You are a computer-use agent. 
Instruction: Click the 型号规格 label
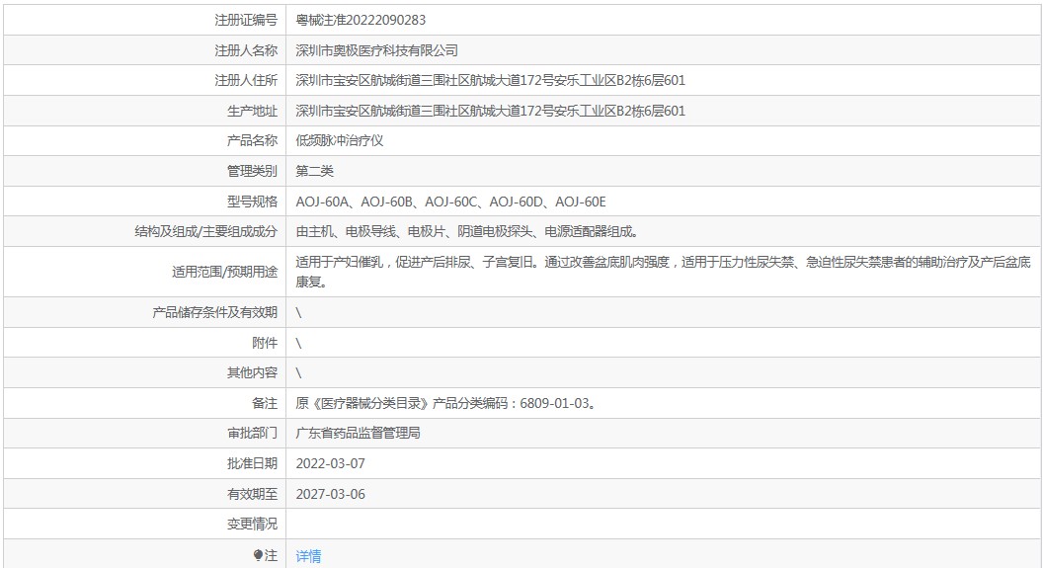(x=252, y=202)
